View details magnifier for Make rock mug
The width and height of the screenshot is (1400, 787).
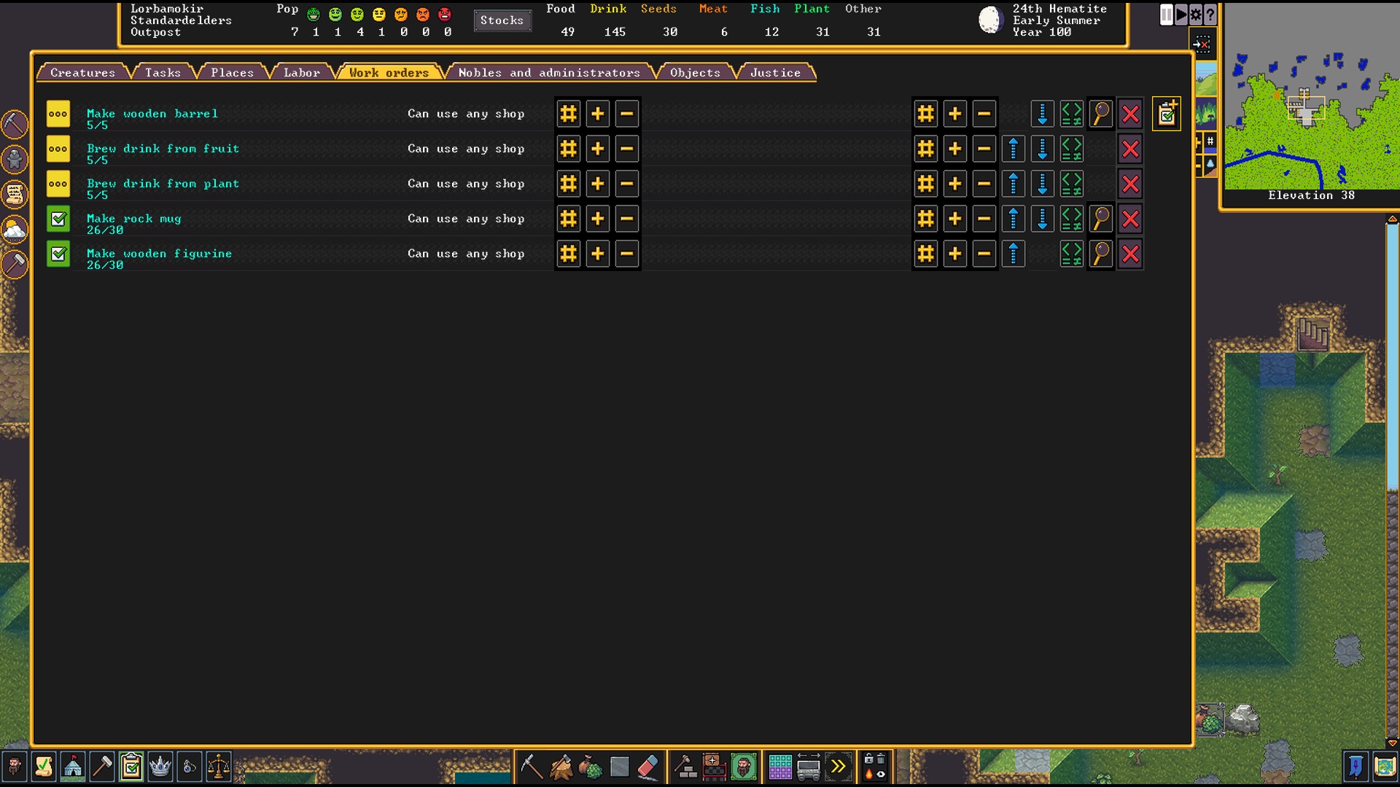(1101, 219)
